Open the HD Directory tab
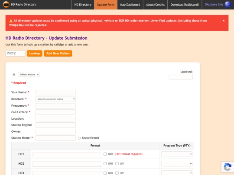 (83, 5)
